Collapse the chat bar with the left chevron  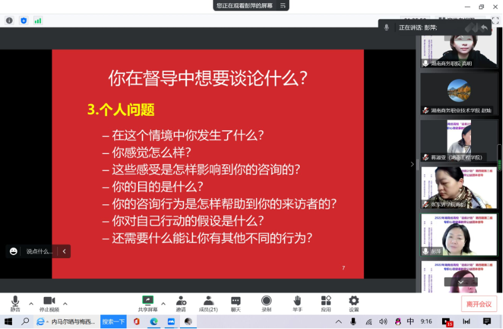point(64,251)
